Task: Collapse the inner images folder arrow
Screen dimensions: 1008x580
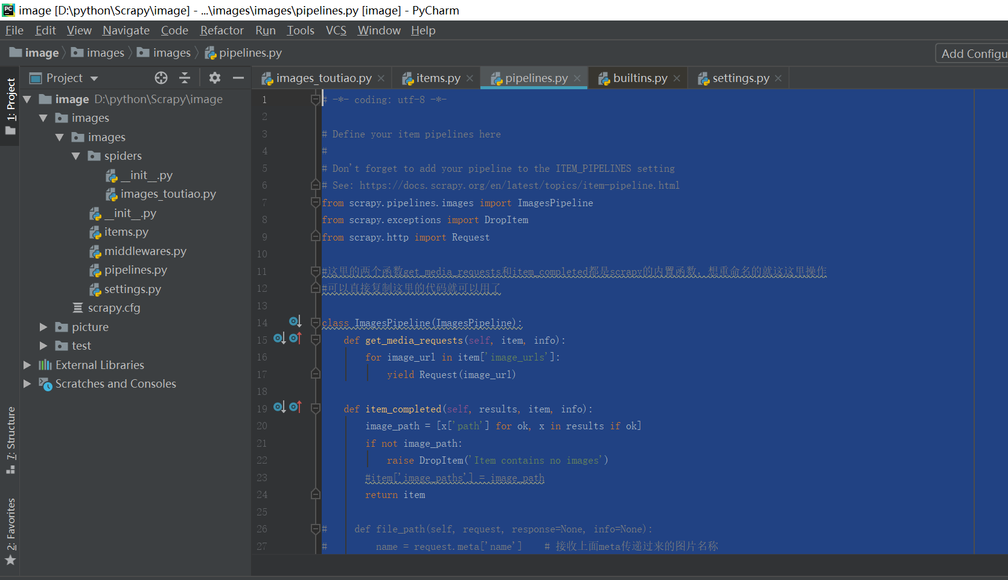Action: pyautogui.click(x=60, y=137)
